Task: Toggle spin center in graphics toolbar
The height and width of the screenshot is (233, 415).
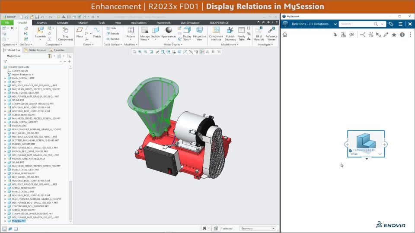Action: 202,52
